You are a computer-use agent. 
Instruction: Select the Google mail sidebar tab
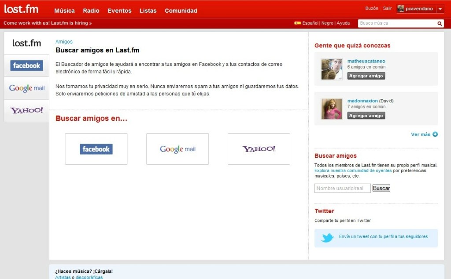click(26, 88)
